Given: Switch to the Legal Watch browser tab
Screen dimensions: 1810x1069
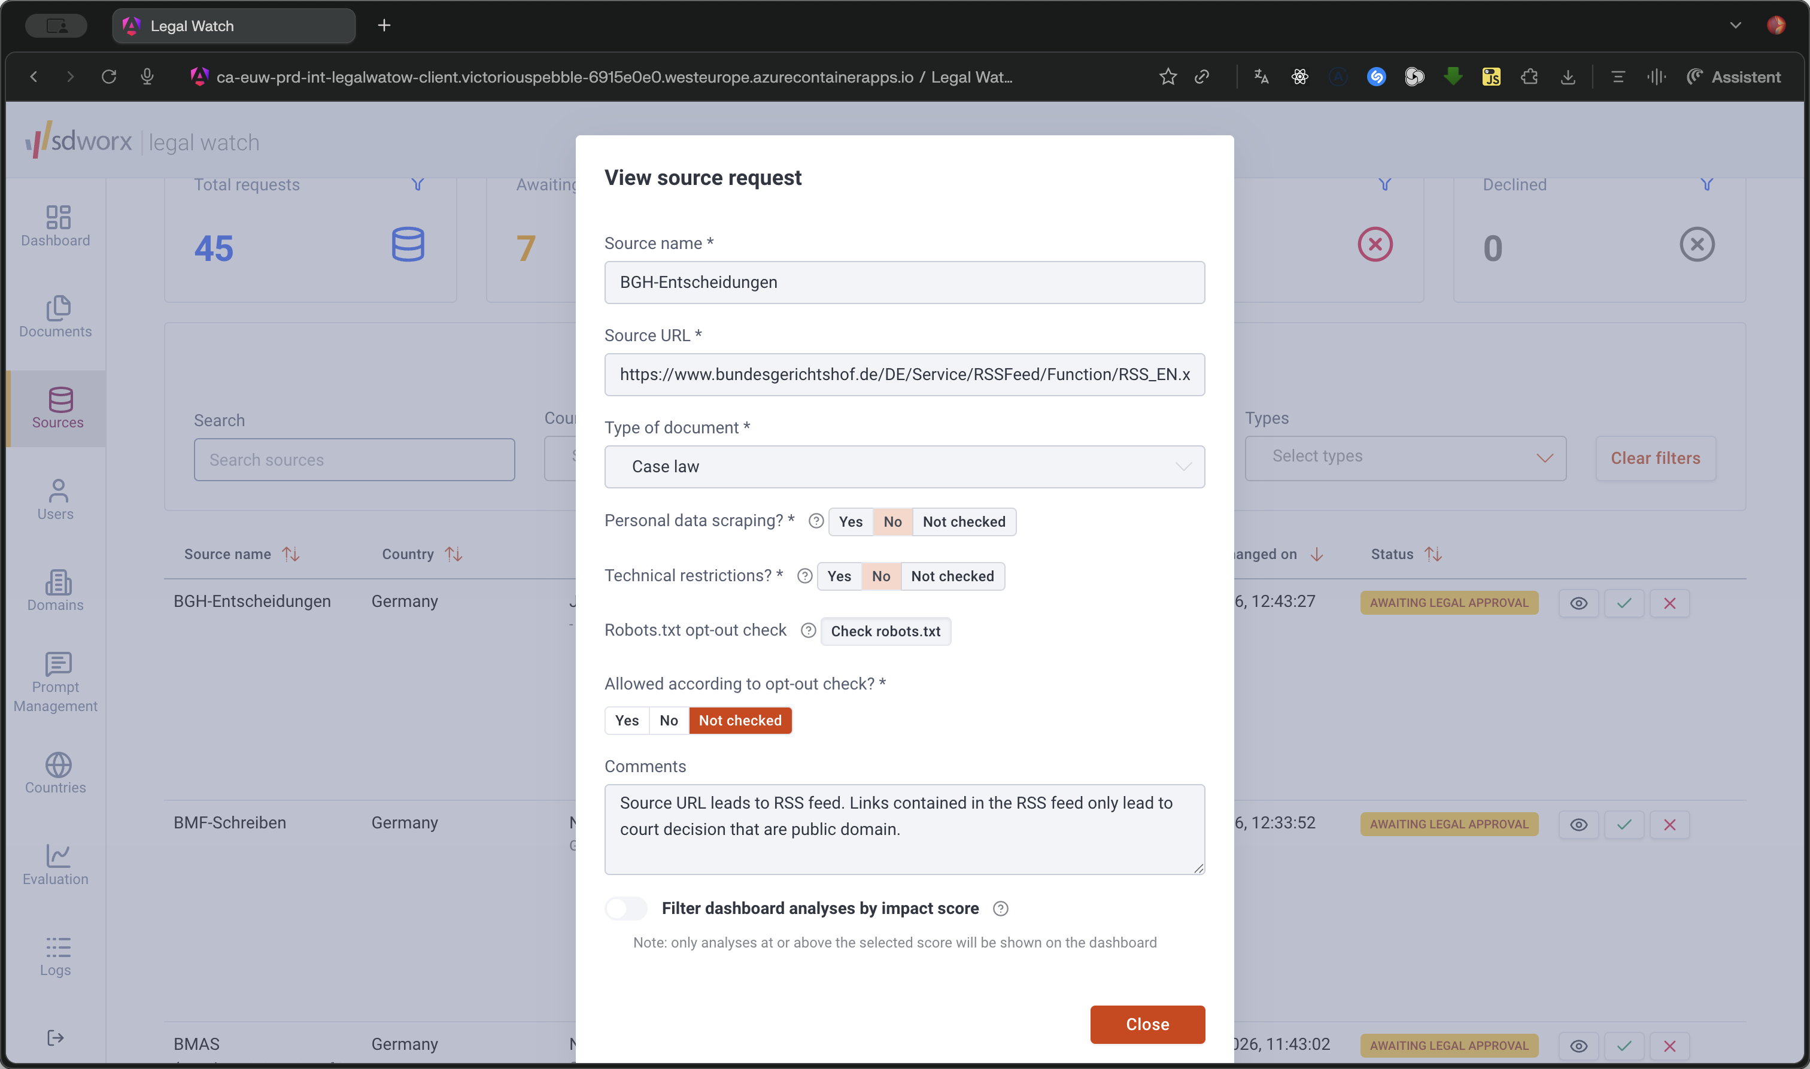Looking at the screenshot, I should pos(234,26).
